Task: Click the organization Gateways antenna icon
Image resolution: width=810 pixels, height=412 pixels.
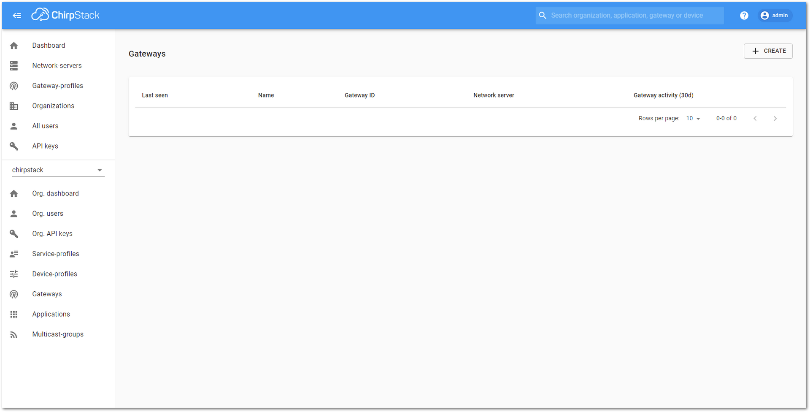Action: (14, 294)
